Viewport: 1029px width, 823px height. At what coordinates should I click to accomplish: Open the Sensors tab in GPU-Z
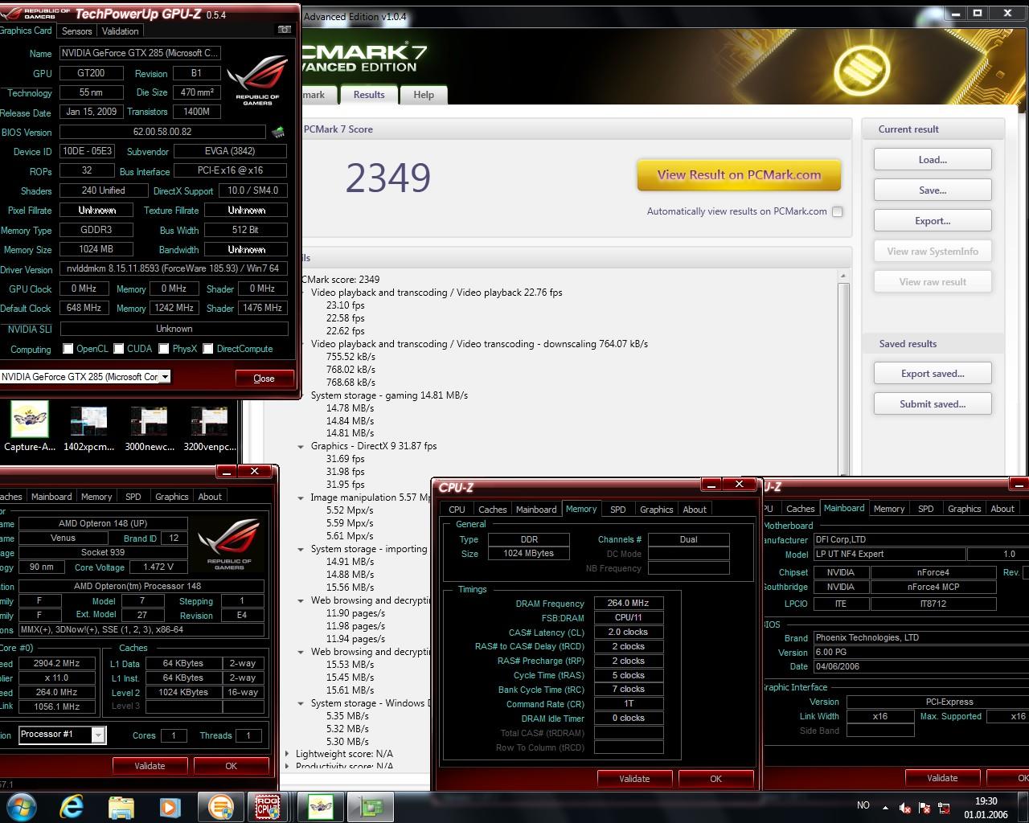(77, 31)
